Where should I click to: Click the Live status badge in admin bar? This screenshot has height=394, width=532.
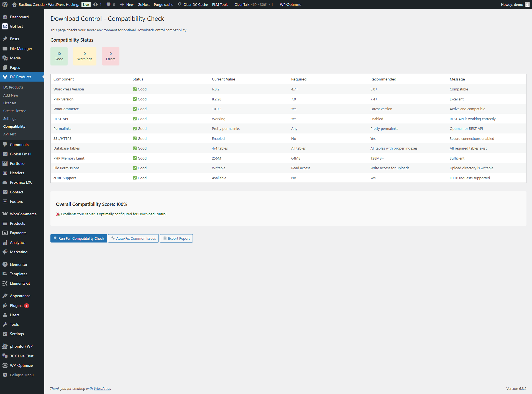click(86, 4)
